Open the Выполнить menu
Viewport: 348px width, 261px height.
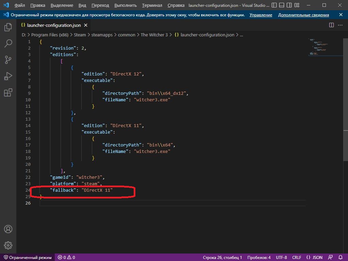pos(126,5)
